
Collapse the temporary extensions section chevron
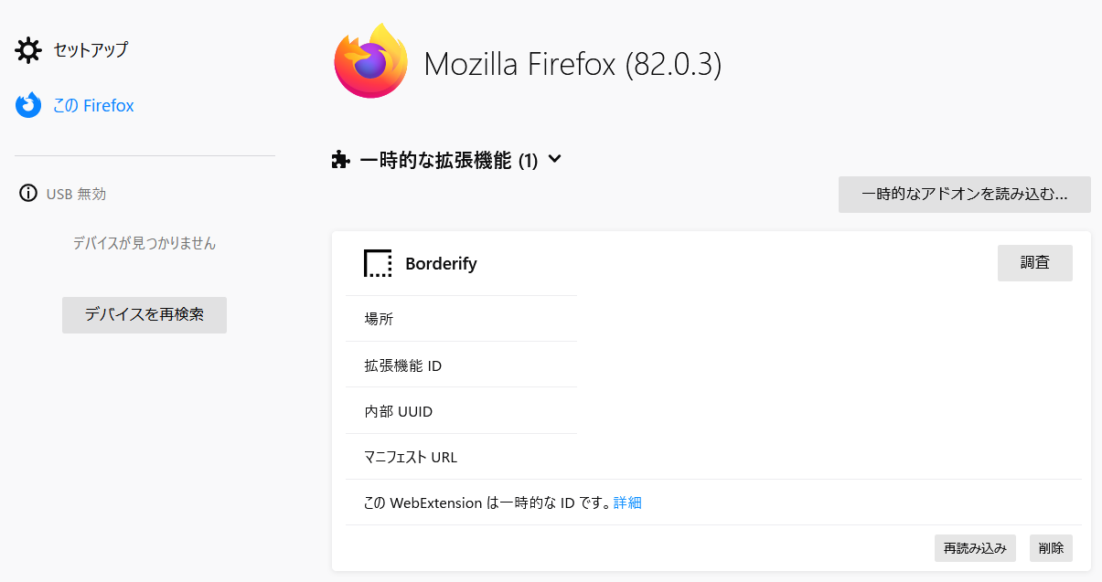pyautogui.click(x=554, y=160)
